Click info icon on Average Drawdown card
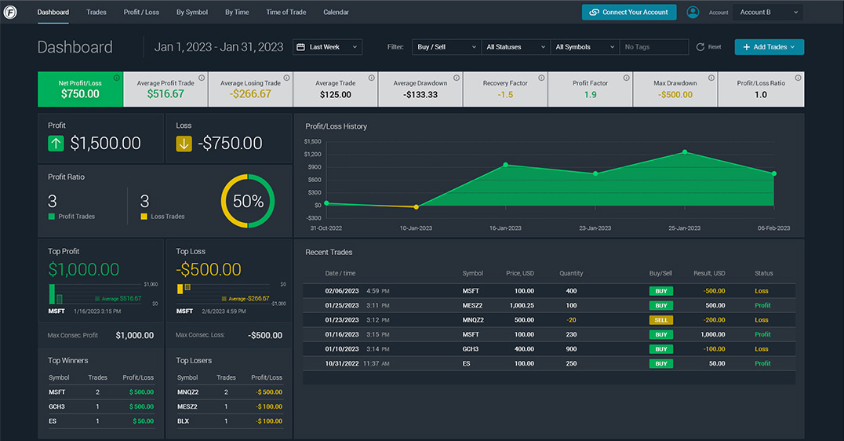844x441 pixels. click(x=457, y=78)
